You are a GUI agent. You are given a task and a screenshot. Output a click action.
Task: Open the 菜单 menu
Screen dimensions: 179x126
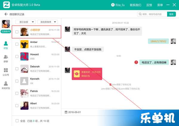coord(160,5)
